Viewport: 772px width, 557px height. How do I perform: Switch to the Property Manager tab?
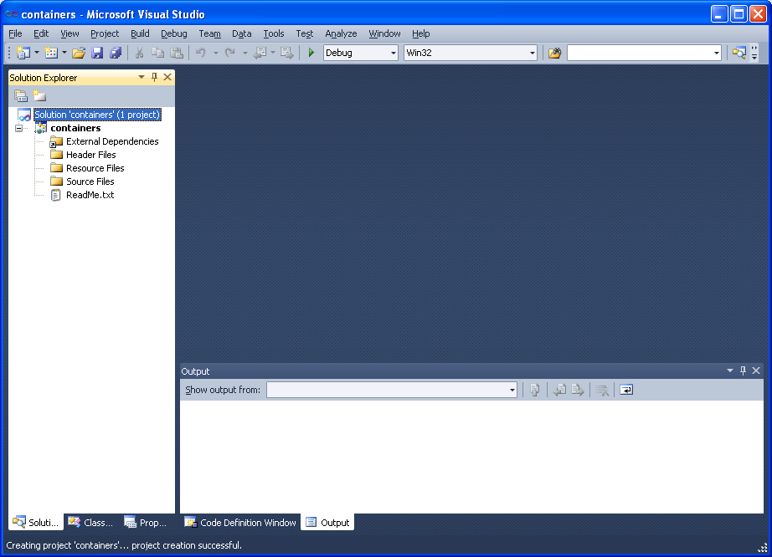[x=146, y=523]
